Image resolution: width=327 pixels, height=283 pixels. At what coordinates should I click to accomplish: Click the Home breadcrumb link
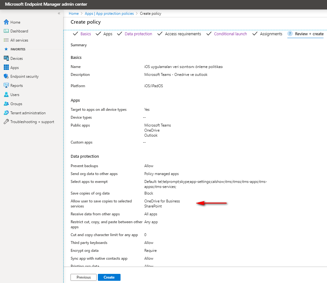point(74,14)
